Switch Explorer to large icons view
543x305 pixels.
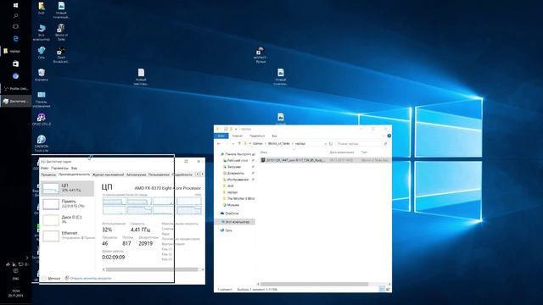388,289
